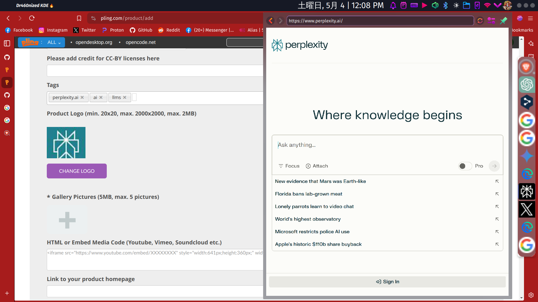Screen dimensions: 538x302
Task: Select 'World's highest observatory' suggestion
Action: [x=387, y=219]
